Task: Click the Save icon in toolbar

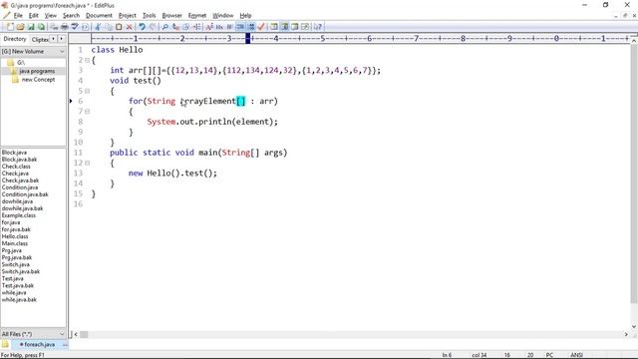Action: coord(31,27)
